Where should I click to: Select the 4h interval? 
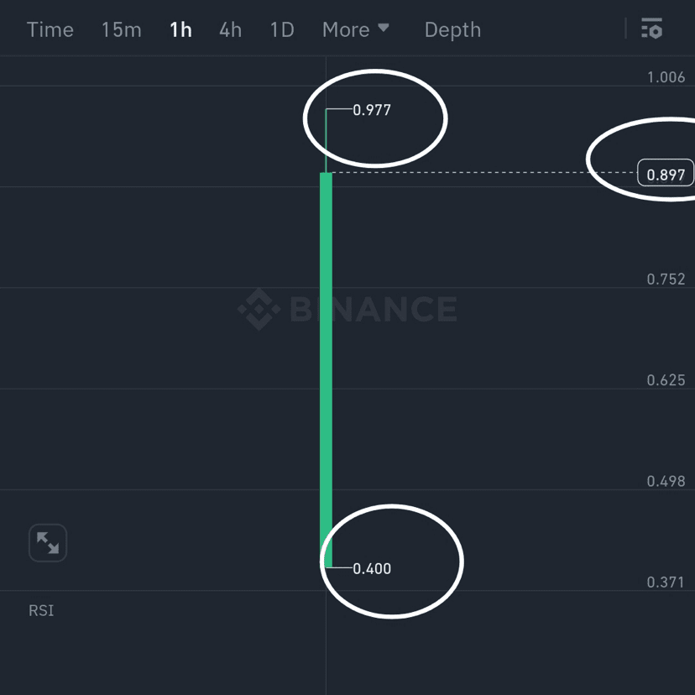tap(230, 29)
